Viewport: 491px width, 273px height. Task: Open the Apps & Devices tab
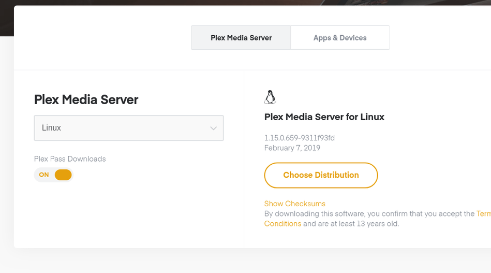click(x=340, y=38)
